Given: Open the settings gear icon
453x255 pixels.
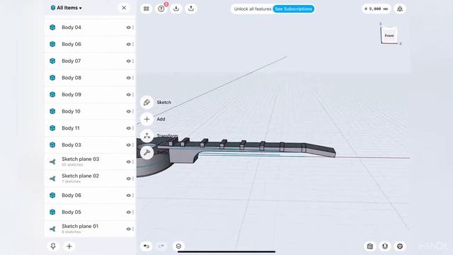Looking at the screenshot, I should pos(400,246).
